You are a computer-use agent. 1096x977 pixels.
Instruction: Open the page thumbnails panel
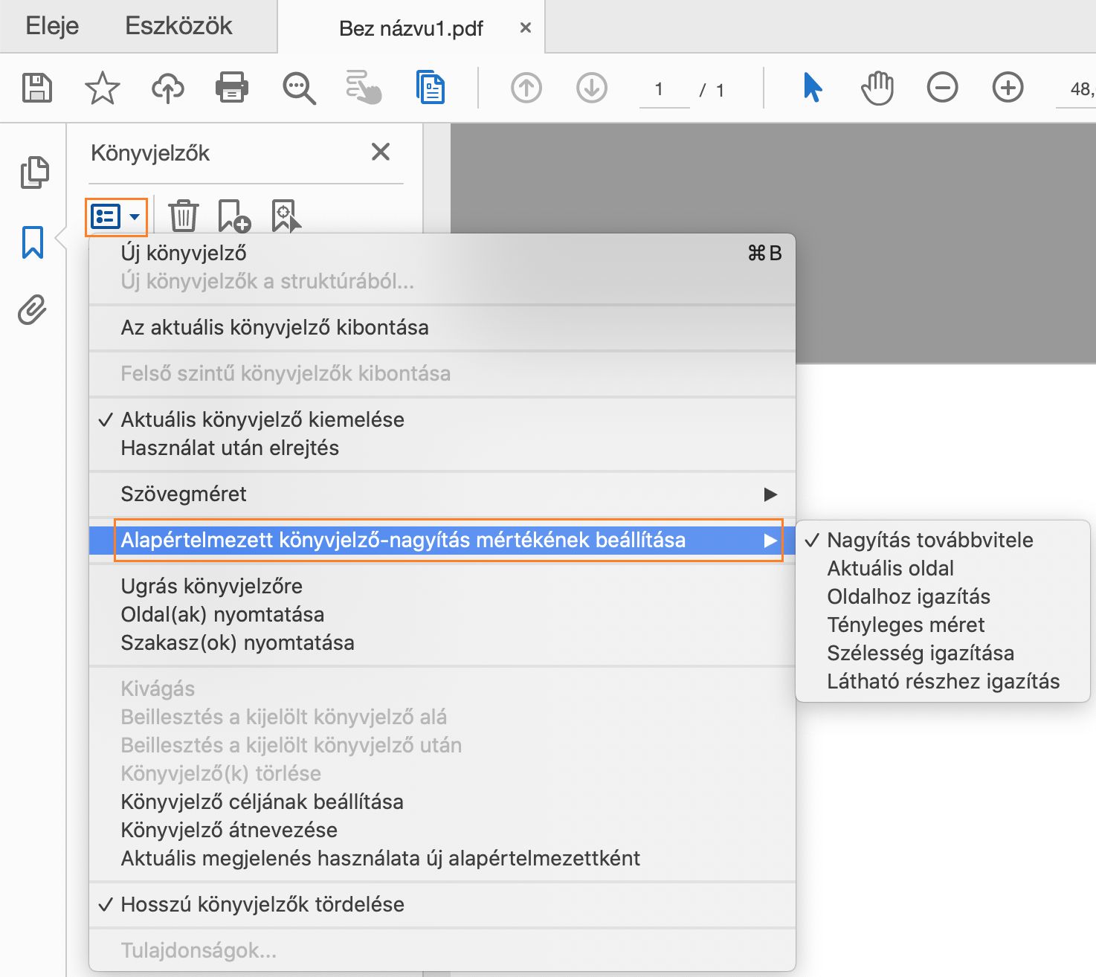(32, 172)
